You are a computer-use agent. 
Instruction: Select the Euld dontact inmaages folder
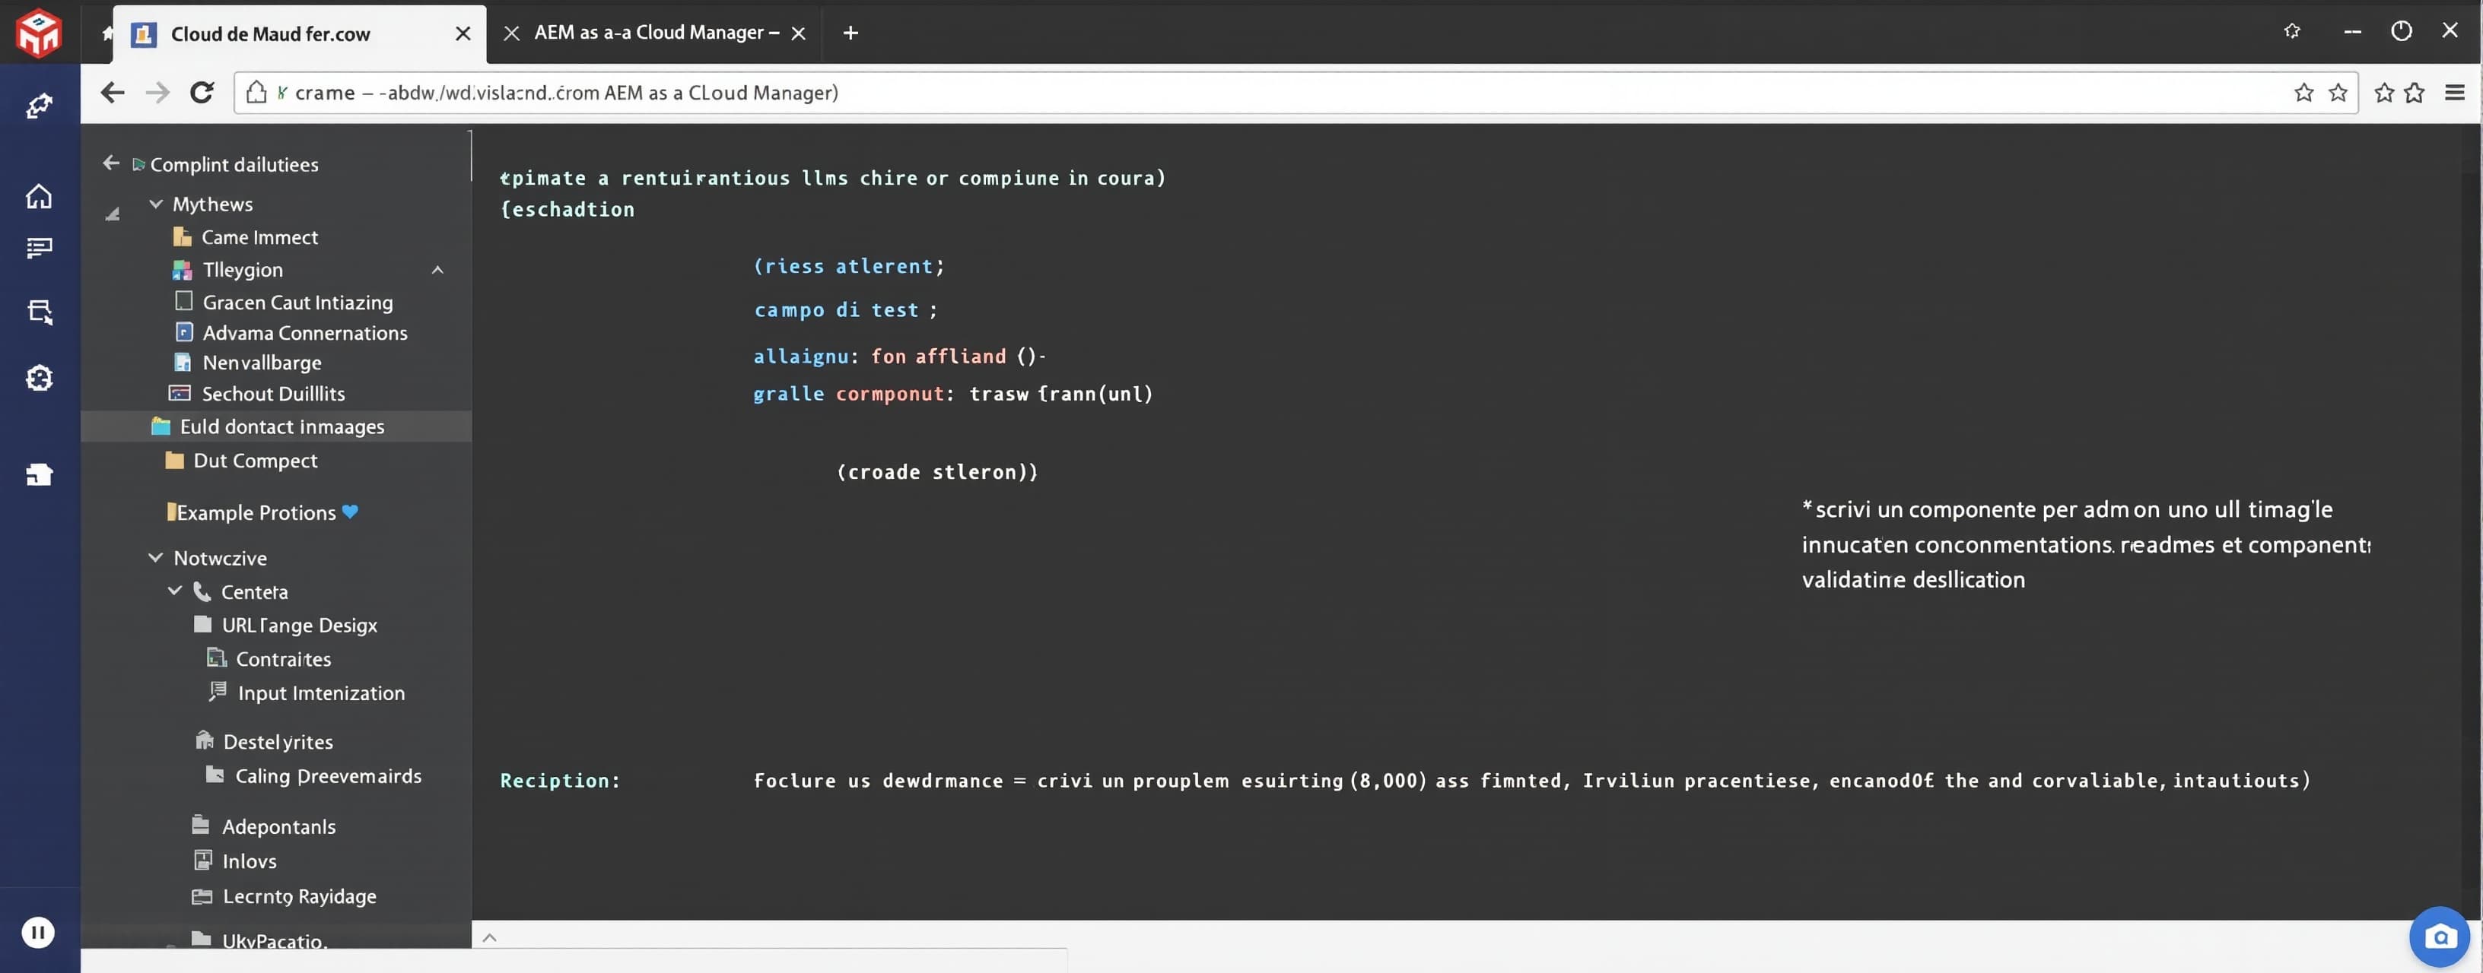(x=277, y=426)
